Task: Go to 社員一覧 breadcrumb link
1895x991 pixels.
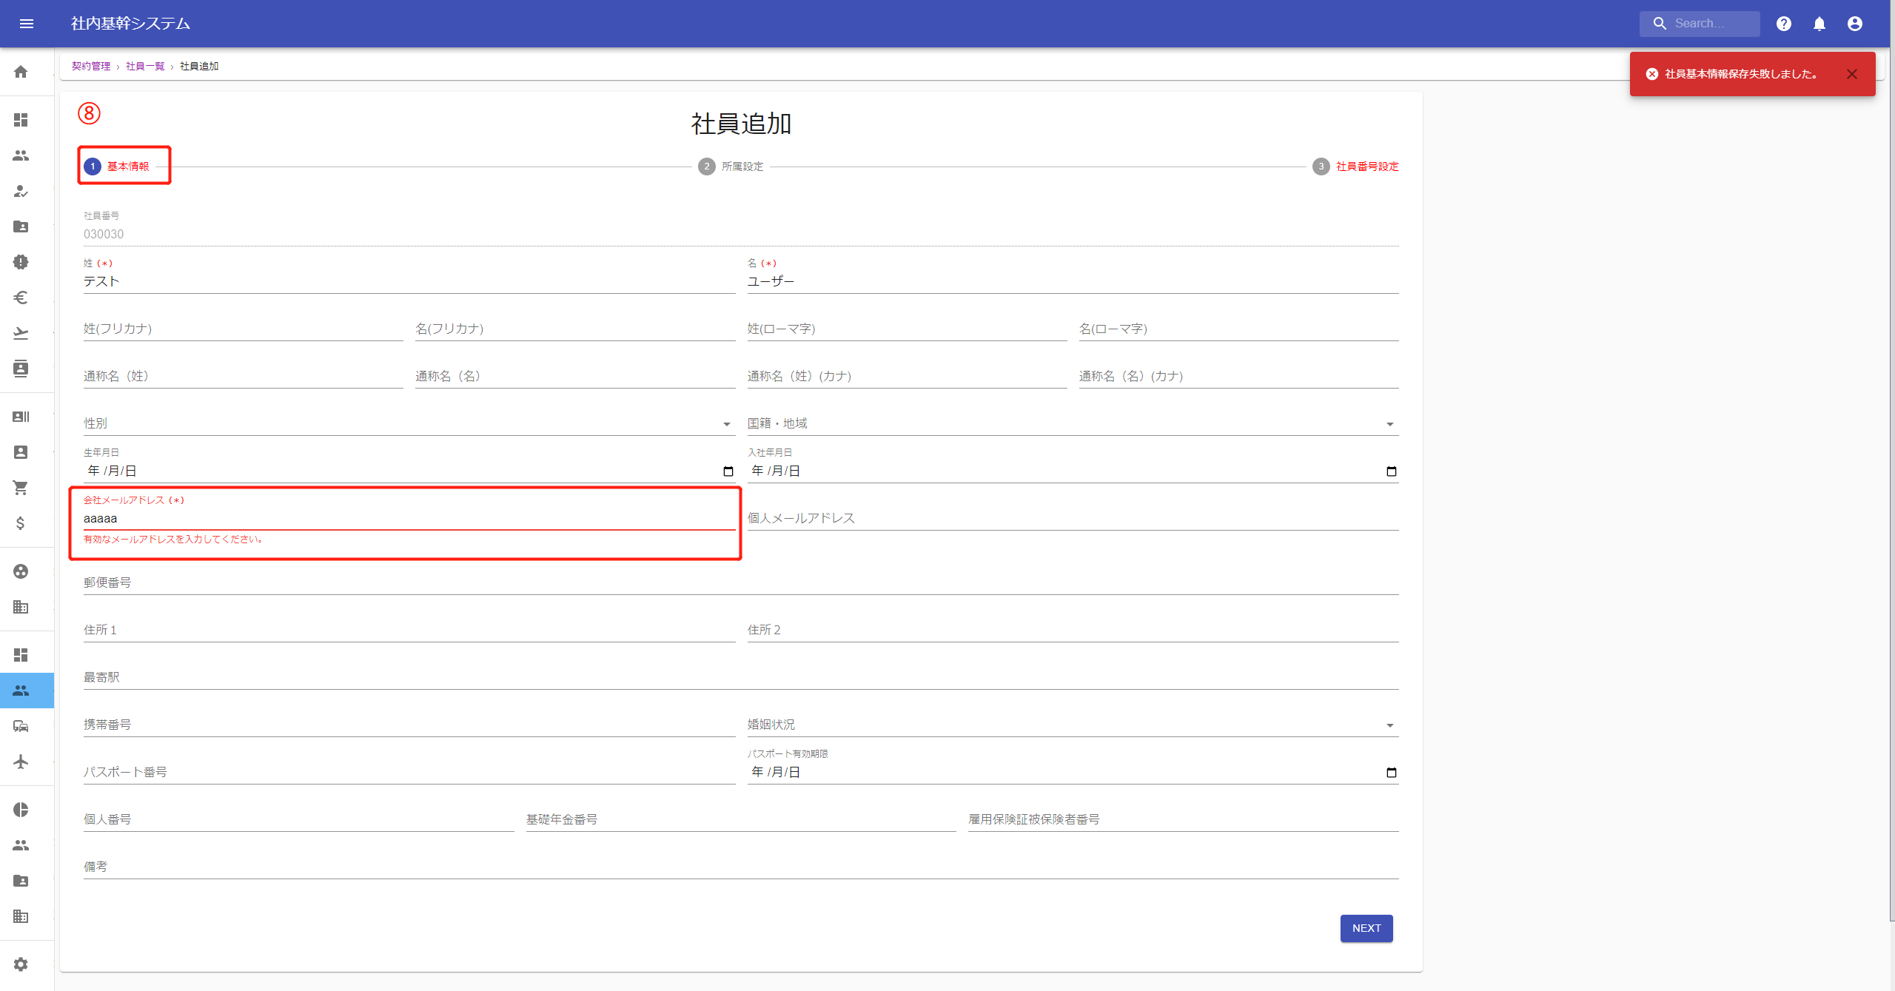Action: (145, 66)
